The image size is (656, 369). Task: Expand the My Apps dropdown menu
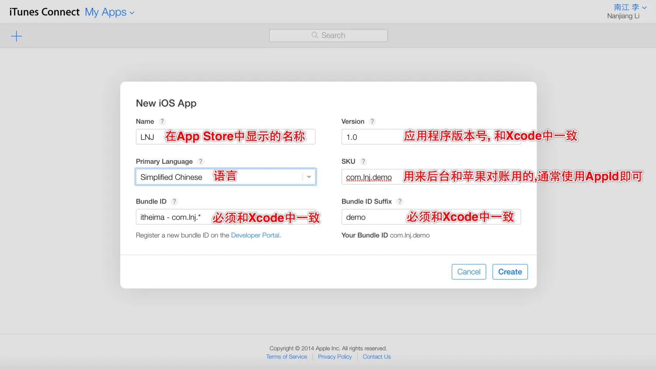109,12
